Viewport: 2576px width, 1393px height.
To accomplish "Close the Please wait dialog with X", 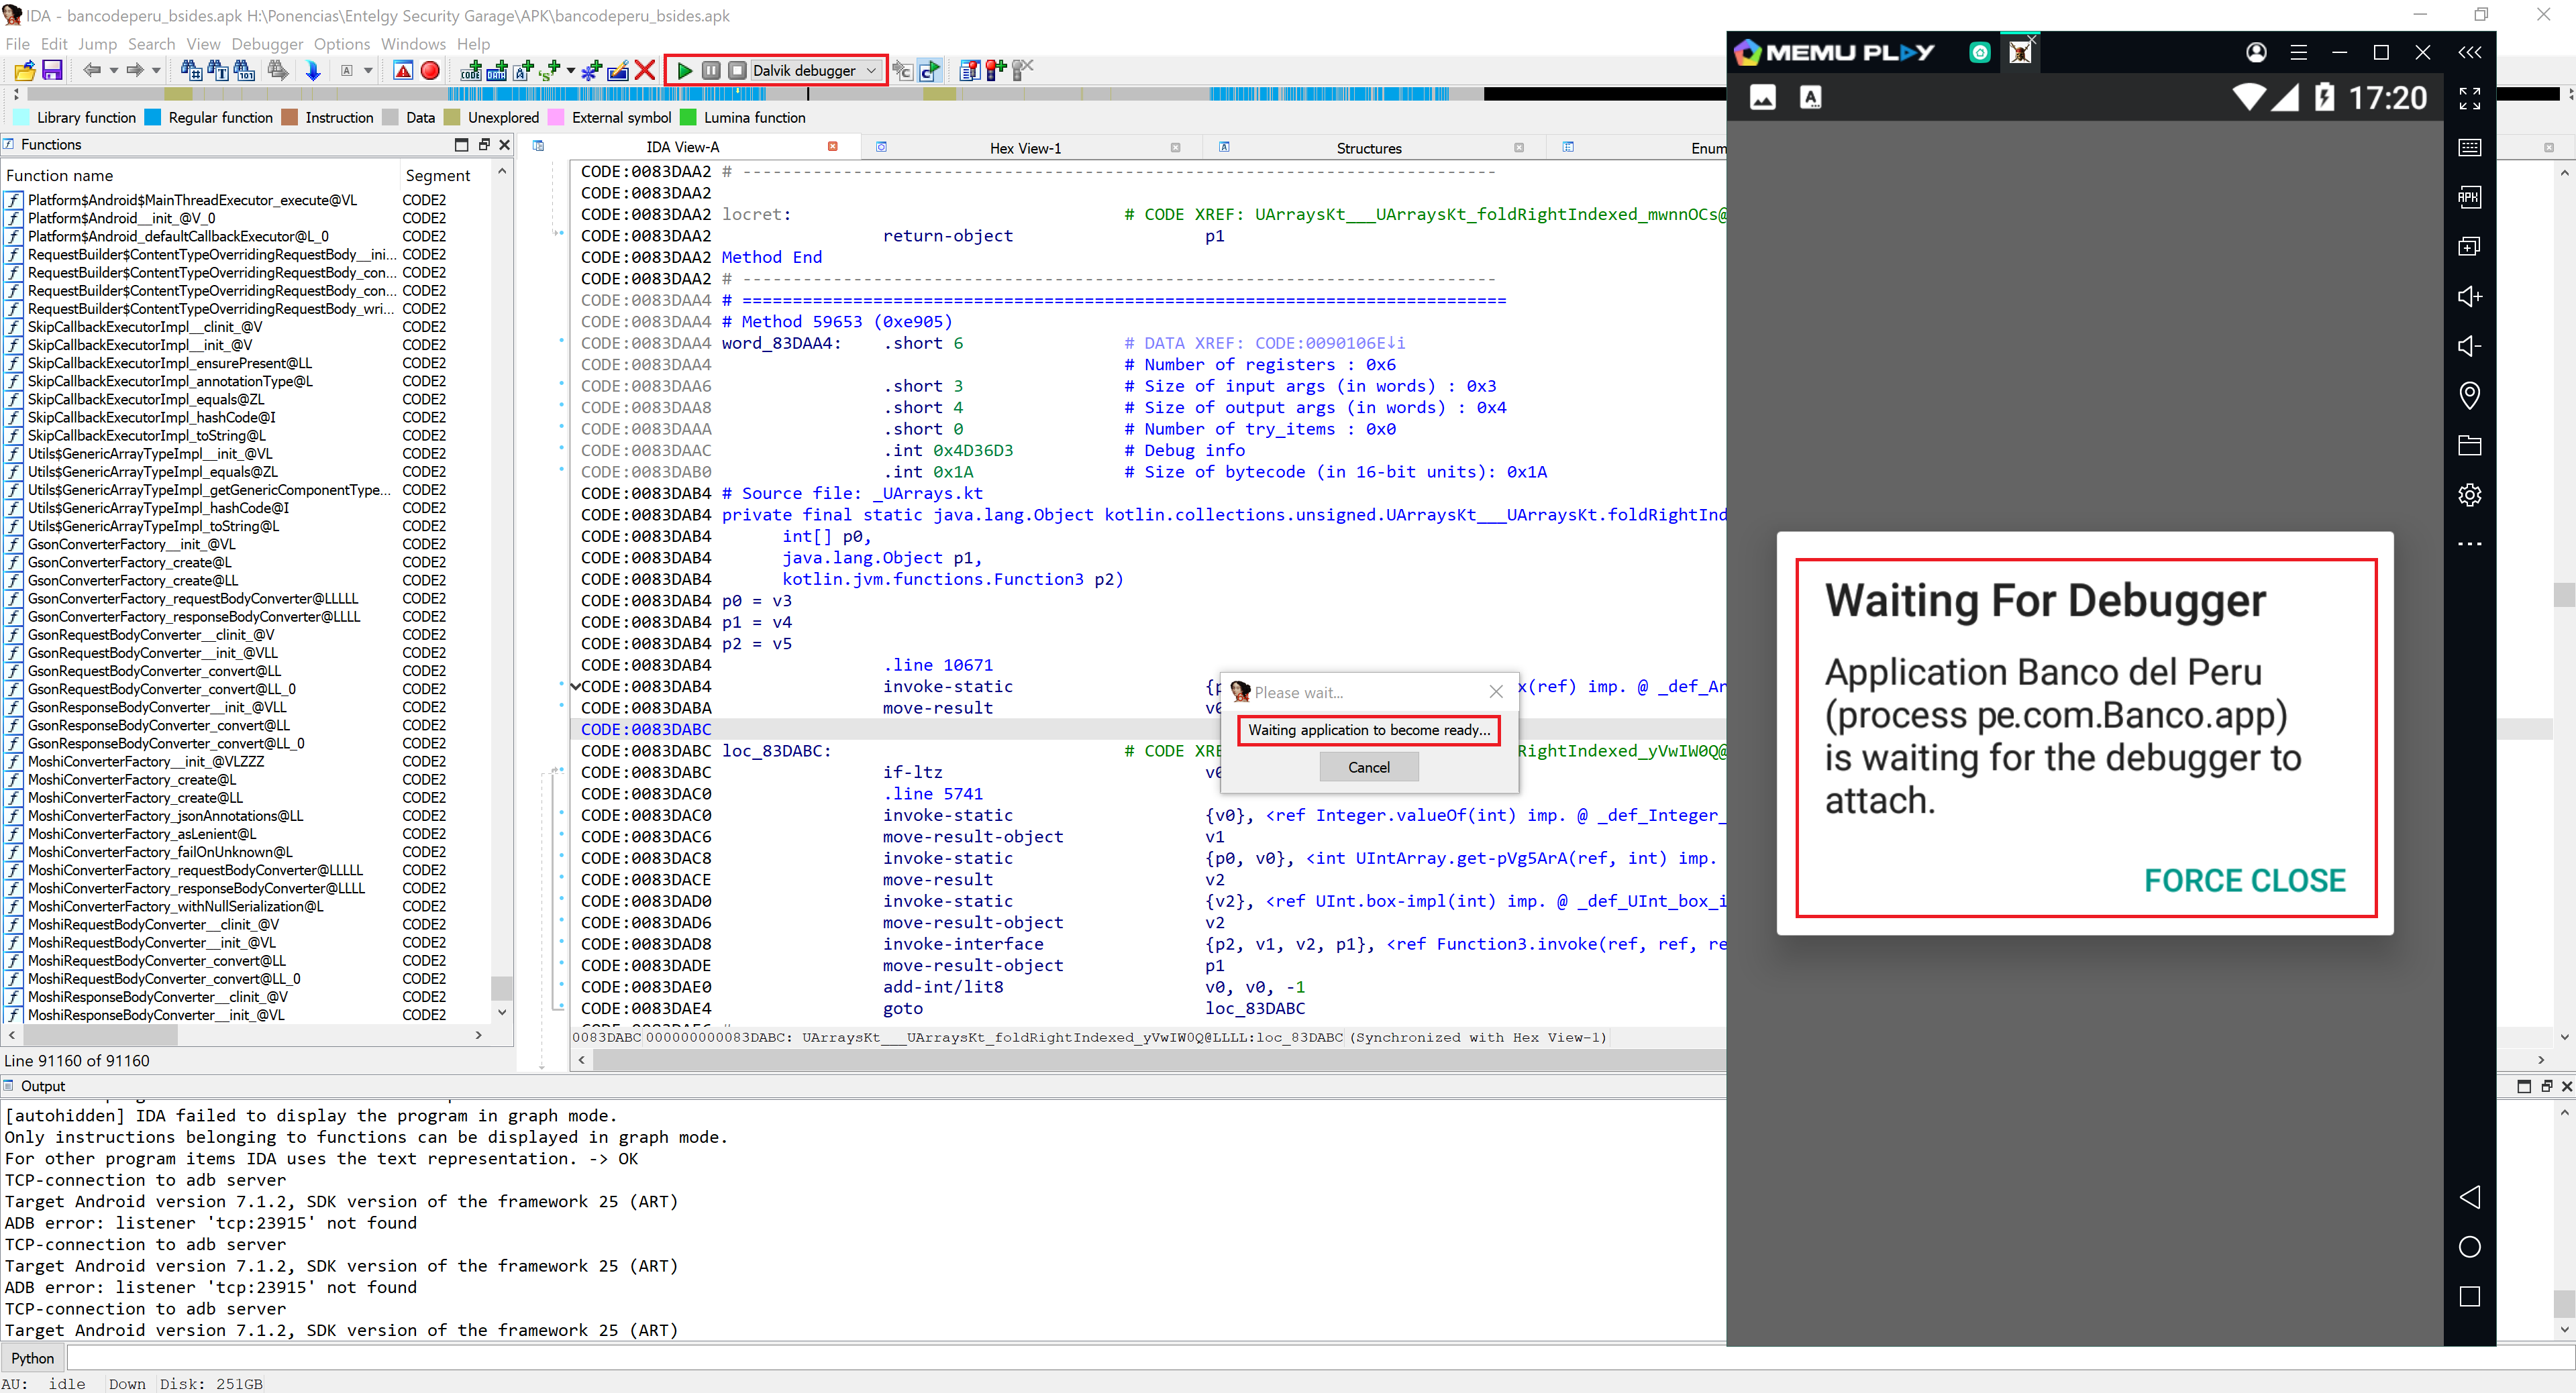I will [1495, 691].
